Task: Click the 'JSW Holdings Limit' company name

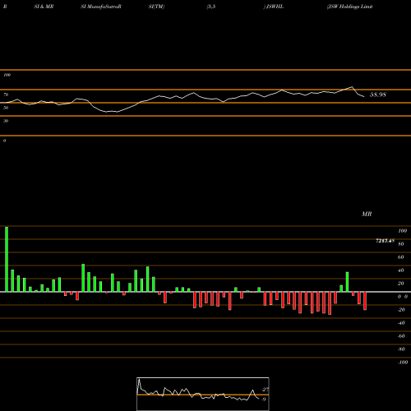Action: pos(350,7)
